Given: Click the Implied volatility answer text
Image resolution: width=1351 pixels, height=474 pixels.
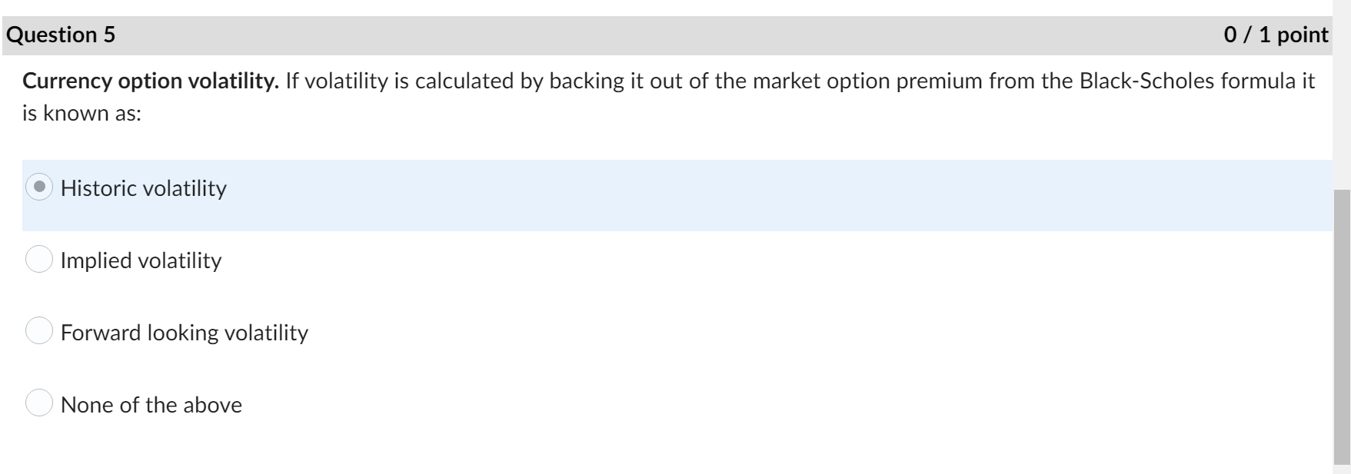Looking at the screenshot, I should [x=141, y=260].
